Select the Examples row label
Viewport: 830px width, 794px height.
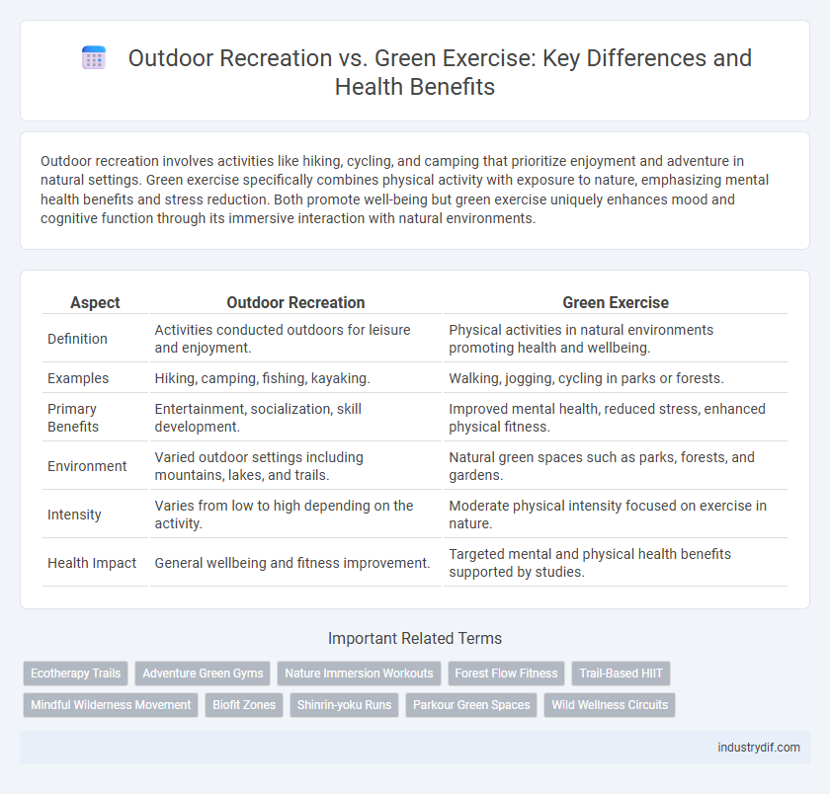78,378
